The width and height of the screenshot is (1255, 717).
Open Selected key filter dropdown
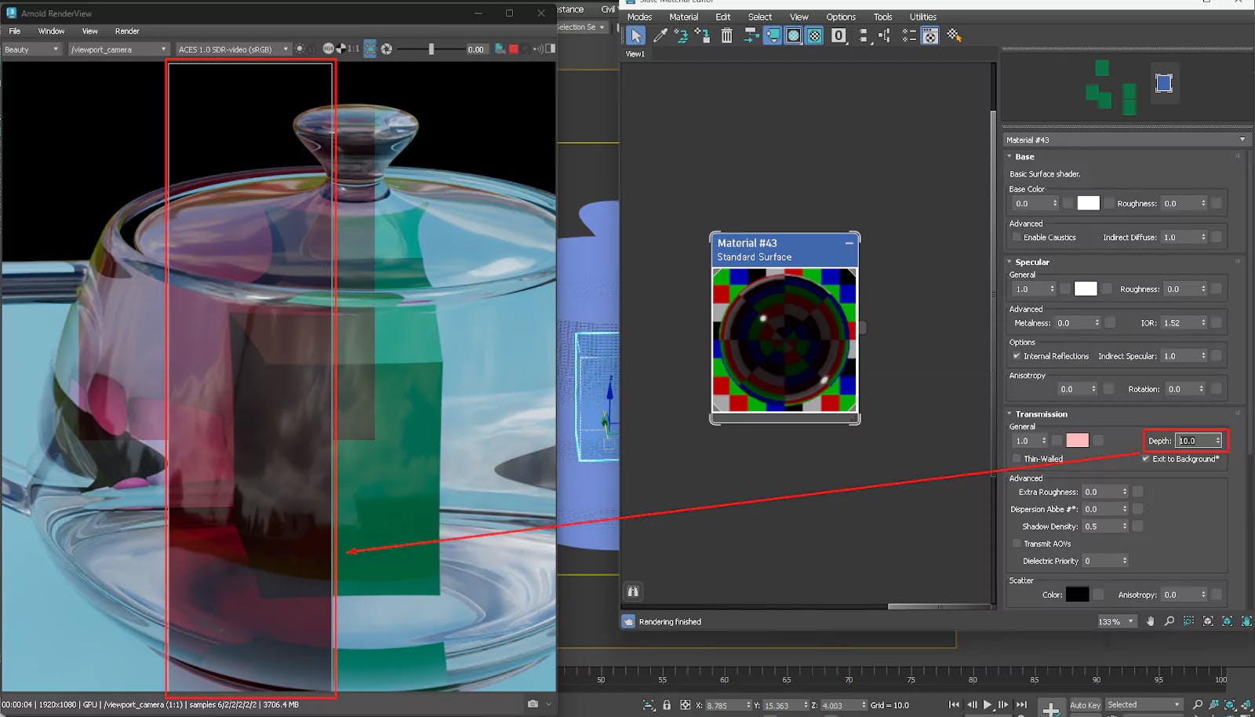[x=1144, y=704]
